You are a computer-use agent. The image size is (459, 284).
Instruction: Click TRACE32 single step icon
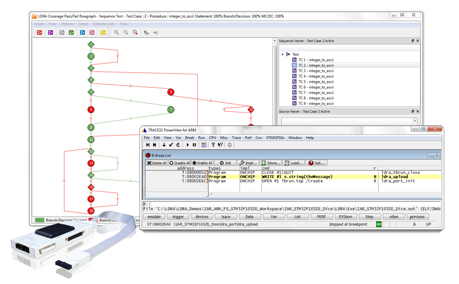148,145
